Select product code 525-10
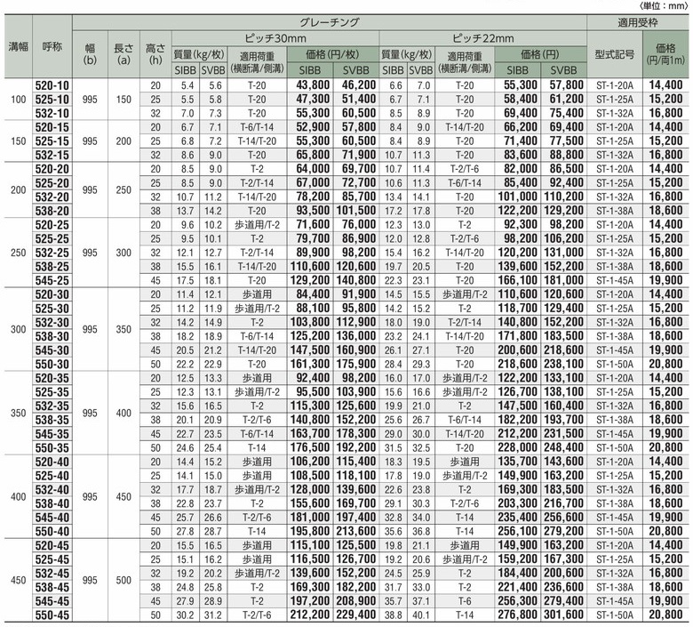 52,99
